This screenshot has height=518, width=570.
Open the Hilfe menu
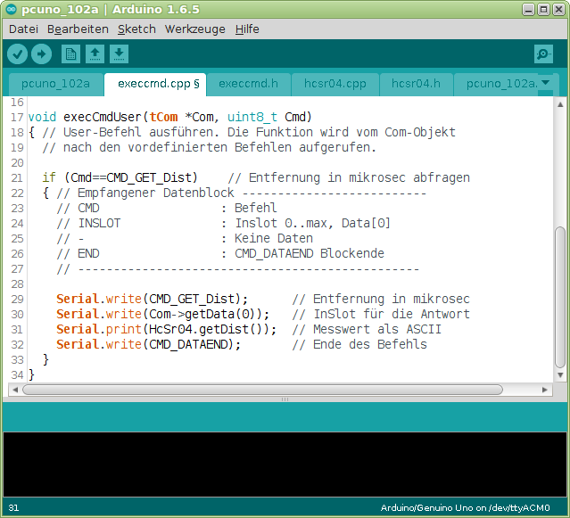(247, 29)
